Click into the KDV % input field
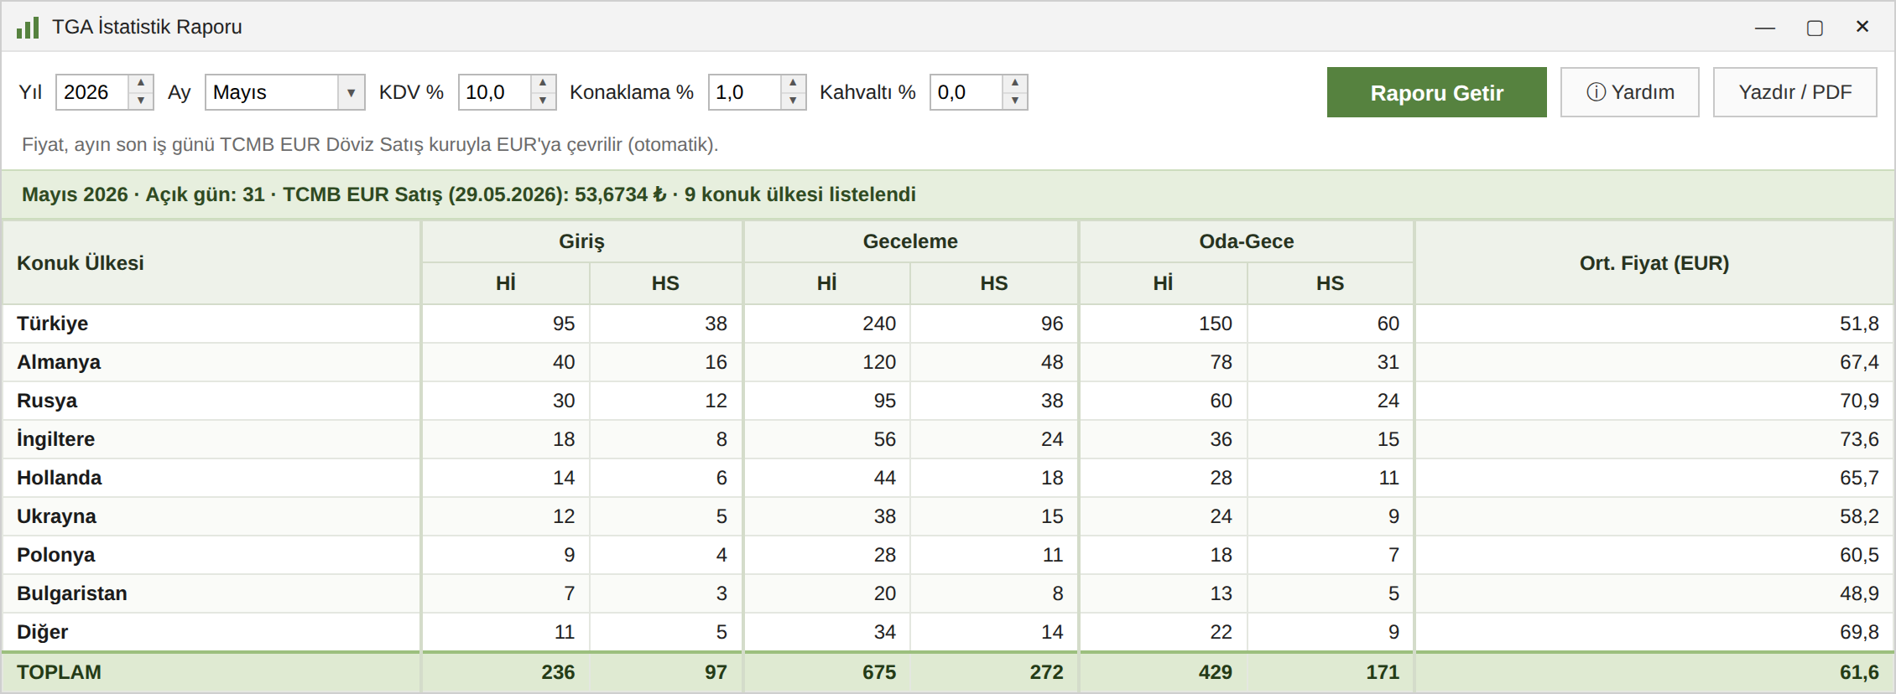1896x694 pixels. click(x=494, y=92)
